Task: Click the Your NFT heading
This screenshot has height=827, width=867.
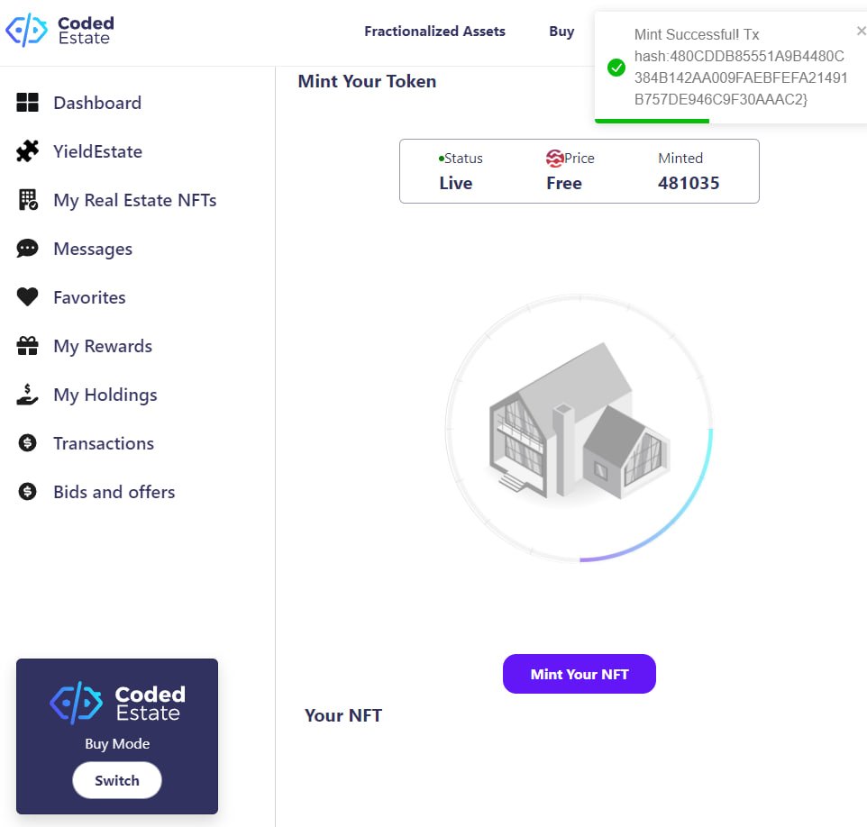Action: point(342,715)
